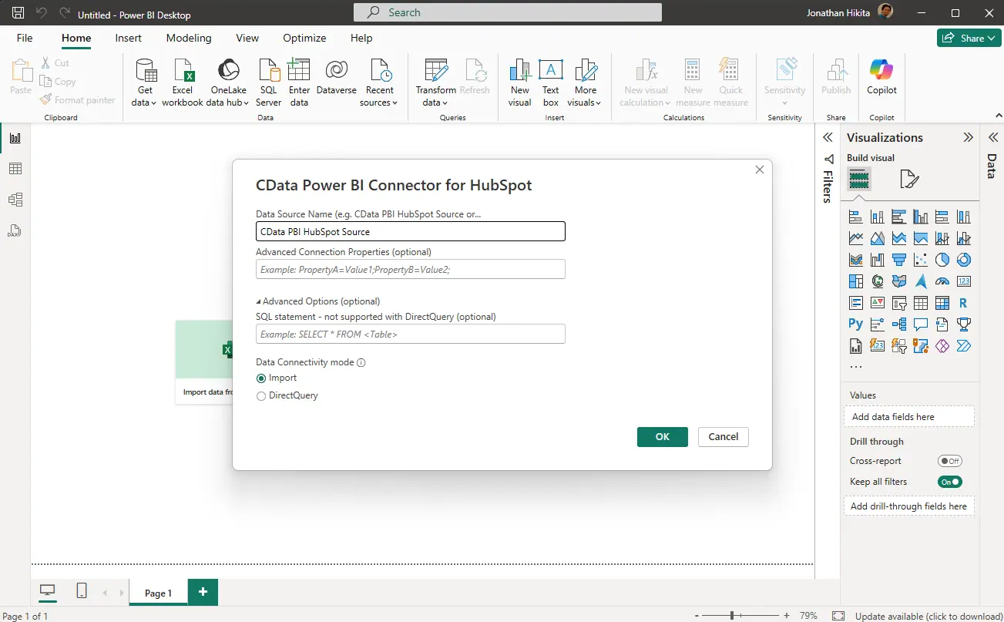
Task: Toggle Cross-report drill through switch
Action: [949, 461]
